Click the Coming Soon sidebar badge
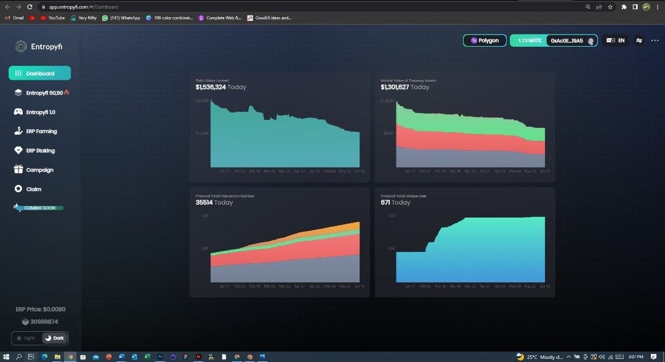The height and width of the screenshot is (362, 665). pos(39,208)
